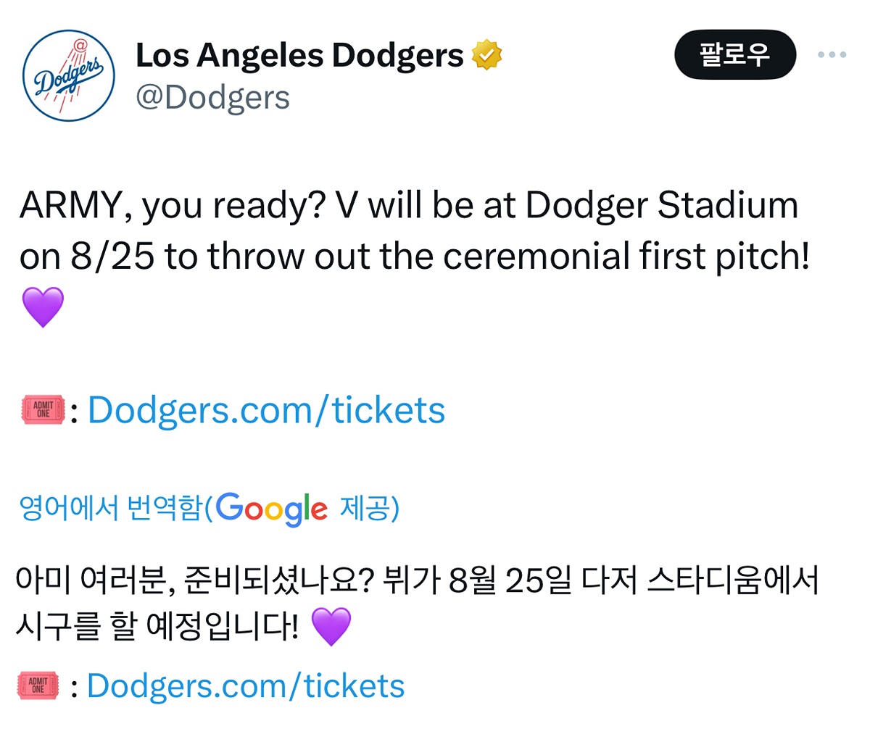Click the 영어에서 번역함 translation label
This screenshot has height=742, width=870.
110,508
